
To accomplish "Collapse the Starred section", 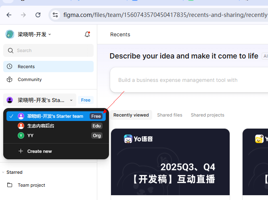I will click(x=4, y=172).
